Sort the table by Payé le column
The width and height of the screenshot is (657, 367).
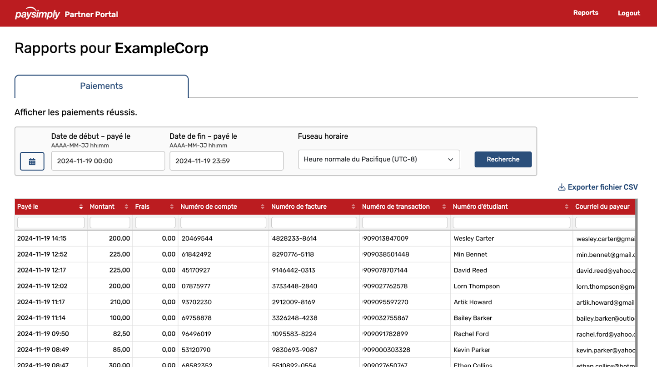[x=80, y=206]
